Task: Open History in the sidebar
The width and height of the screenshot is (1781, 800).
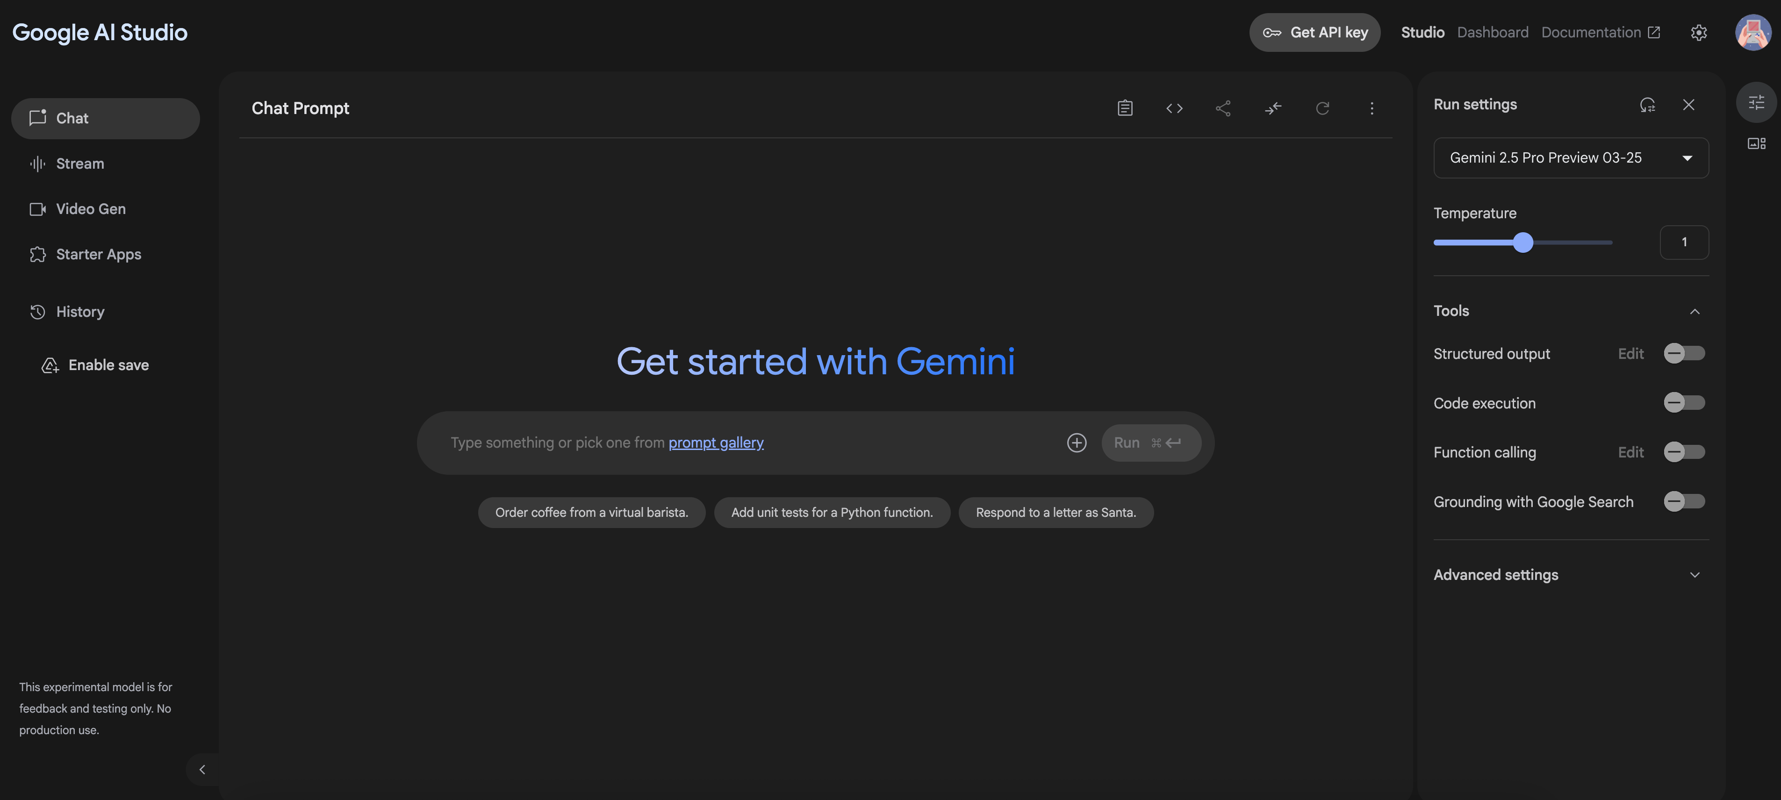Action: pos(105,312)
